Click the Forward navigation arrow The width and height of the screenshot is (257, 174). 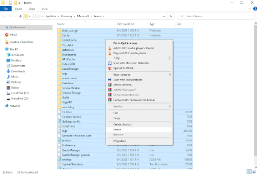point(10,16)
